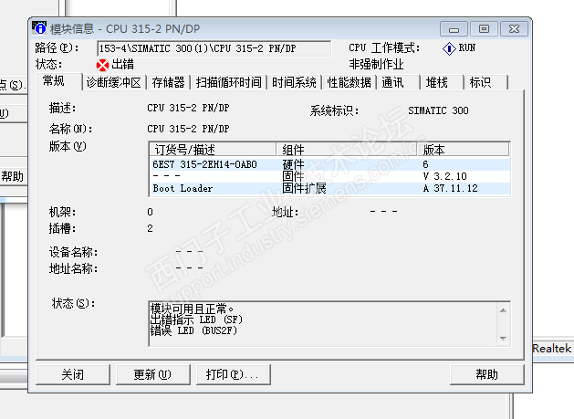Click the 订货号/描述 column header

pos(213,150)
